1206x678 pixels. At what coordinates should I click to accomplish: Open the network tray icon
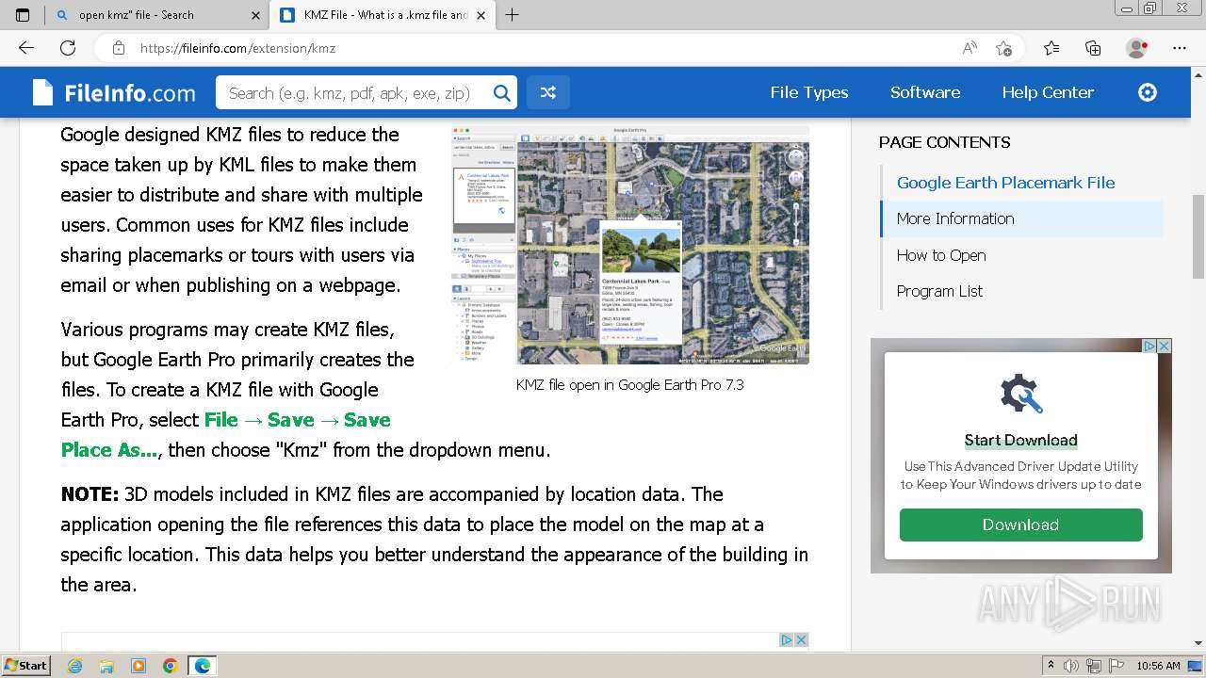pyautogui.click(x=1095, y=666)
